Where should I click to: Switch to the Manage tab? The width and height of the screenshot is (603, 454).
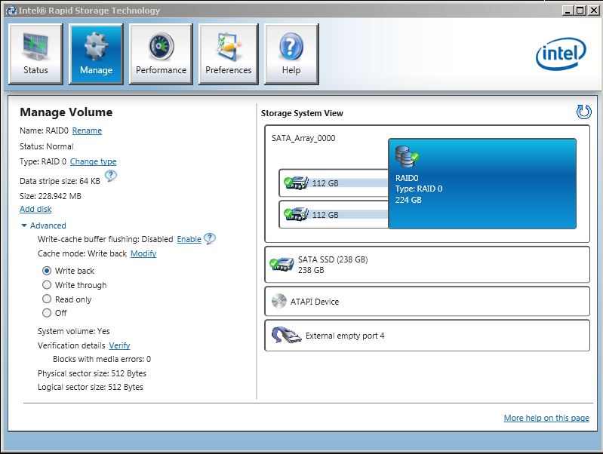[96, 54]
